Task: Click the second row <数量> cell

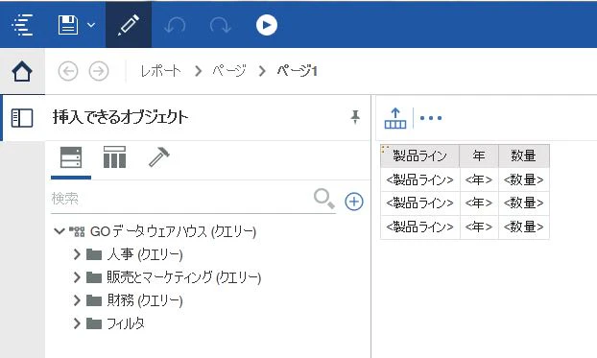Action: pyautogui.click(x=524, y=203)
